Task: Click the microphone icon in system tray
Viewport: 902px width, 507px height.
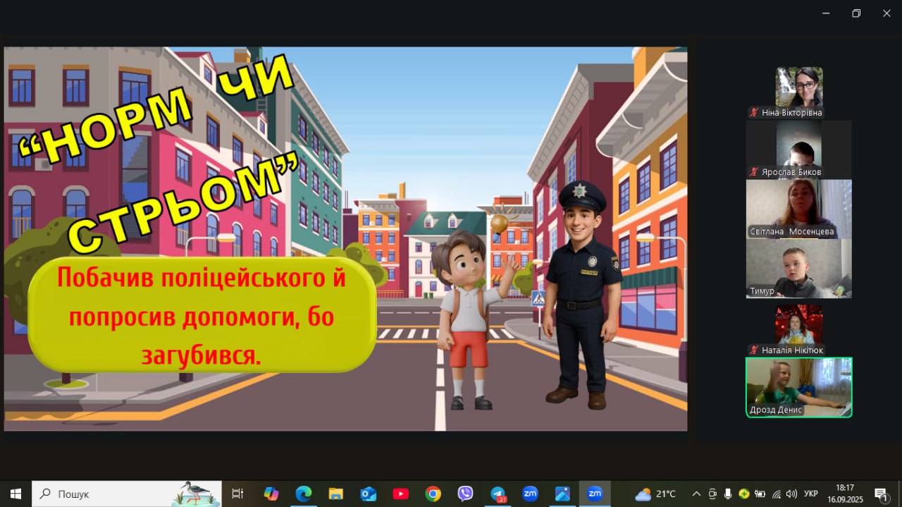Action: point(728,494)
